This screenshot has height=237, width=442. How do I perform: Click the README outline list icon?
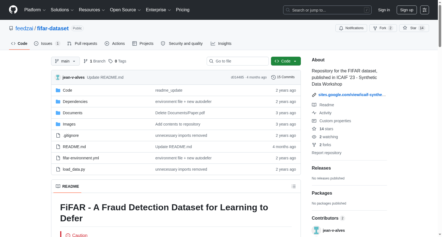294,186
